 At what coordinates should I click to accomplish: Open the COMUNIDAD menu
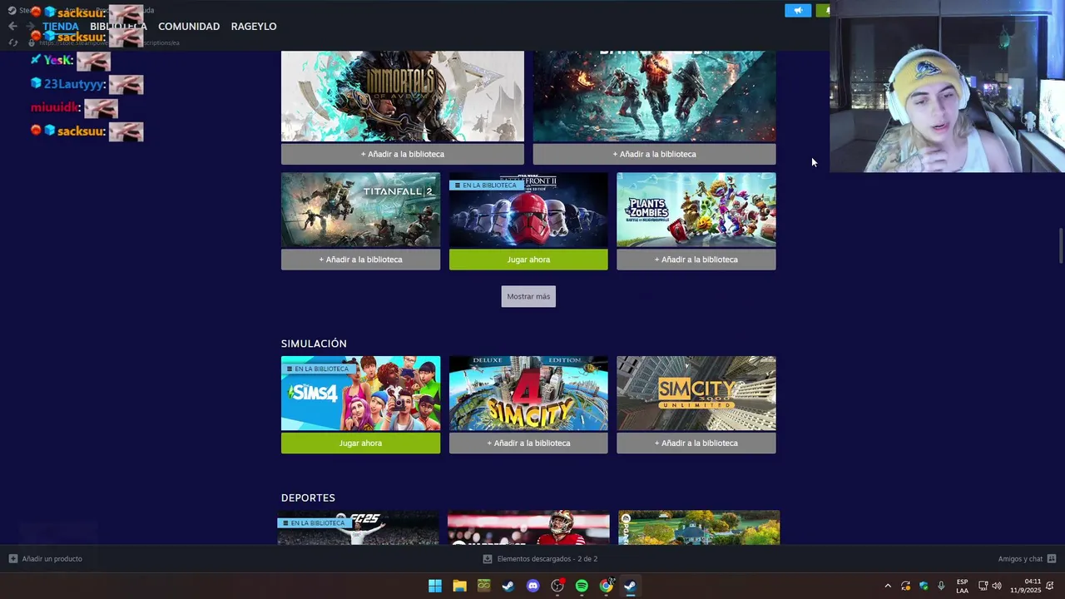coord(189,27)
